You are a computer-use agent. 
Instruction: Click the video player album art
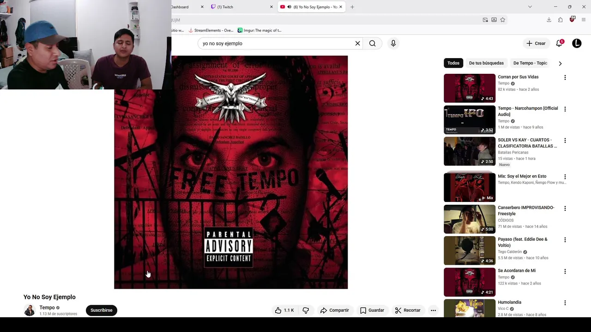(x=231, y=172)
